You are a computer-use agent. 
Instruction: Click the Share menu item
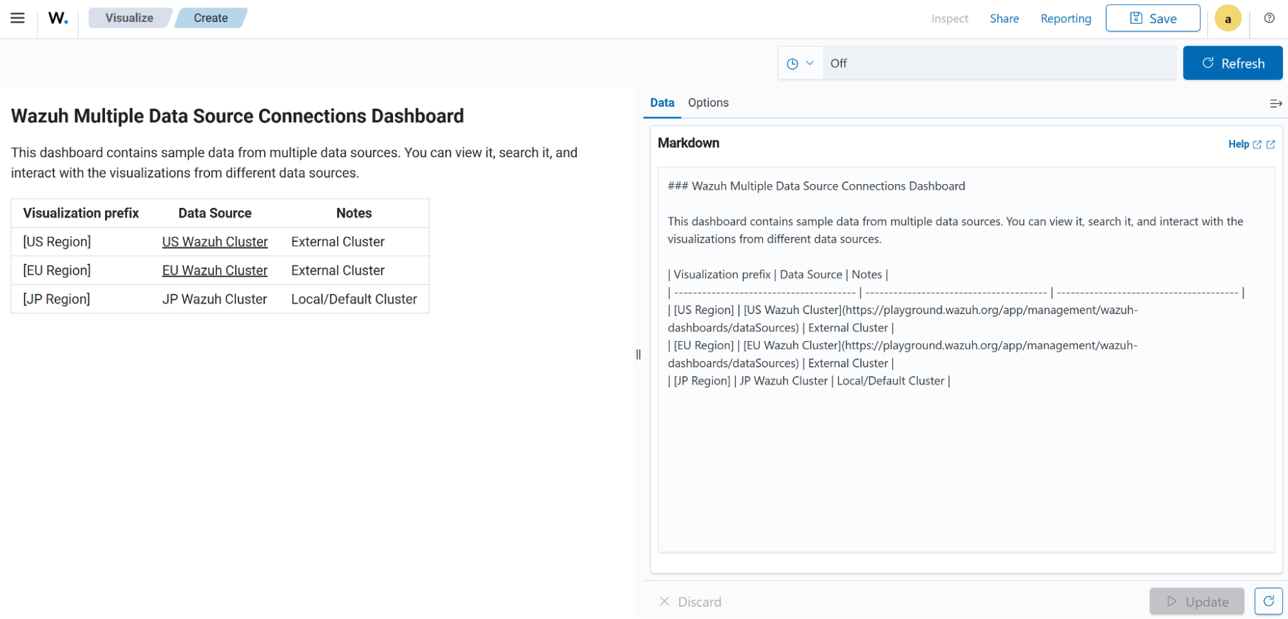tap(1004, 19)
